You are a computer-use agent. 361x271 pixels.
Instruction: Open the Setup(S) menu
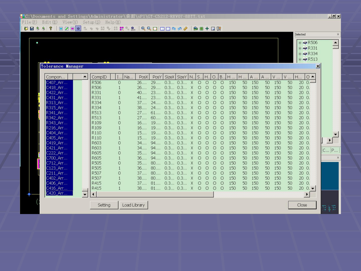click(x=92, y=22)
